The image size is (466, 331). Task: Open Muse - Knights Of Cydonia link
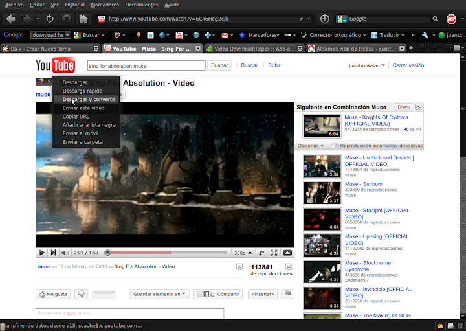tap(376, 120)
